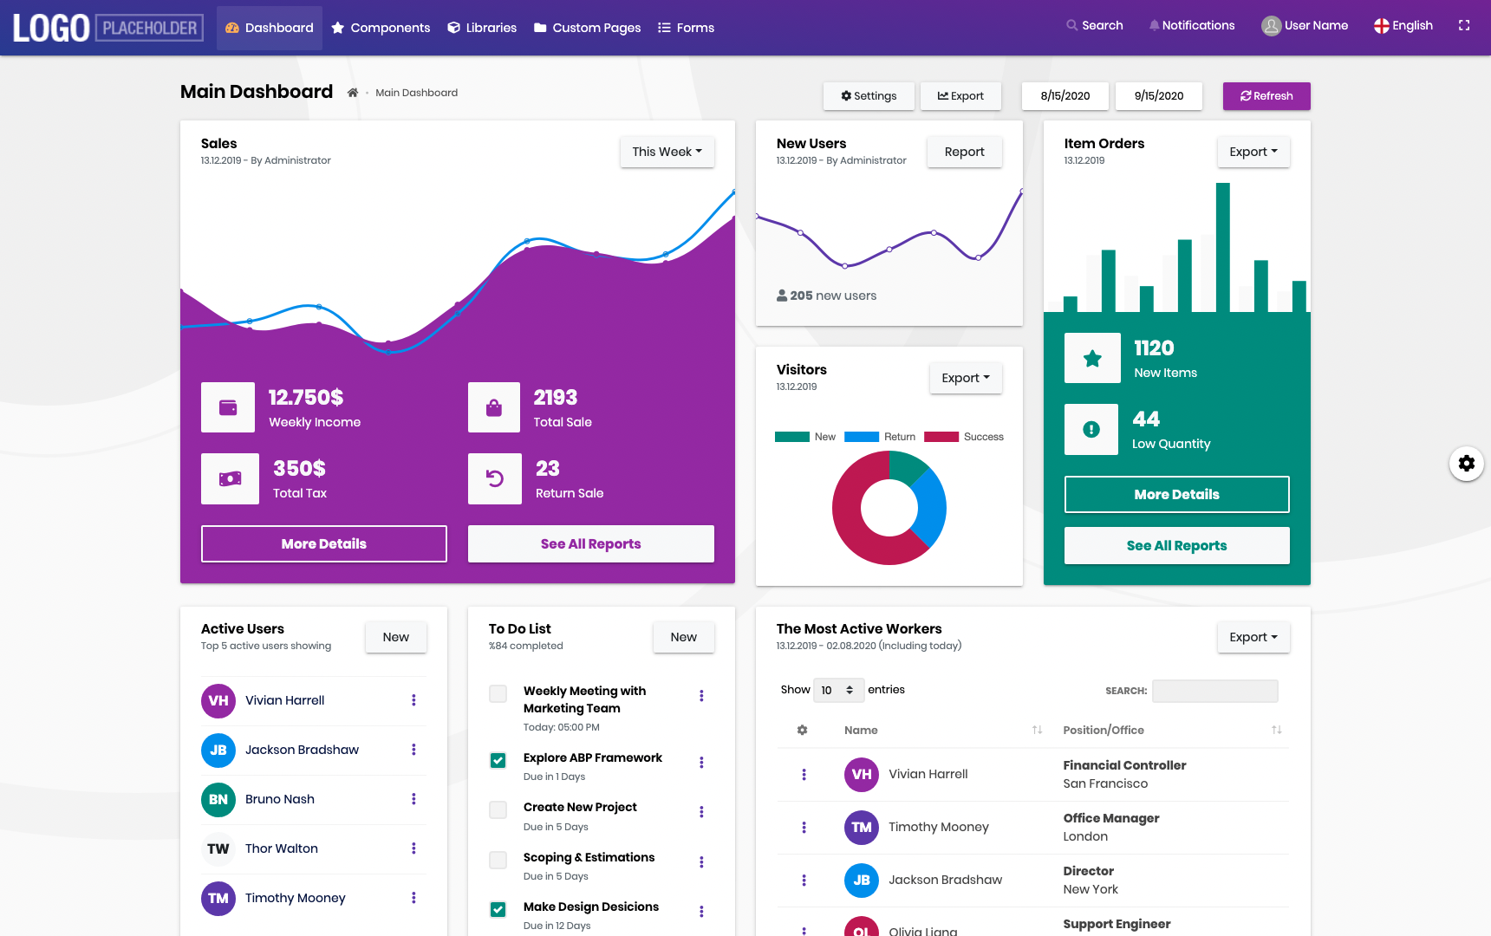Open the floating settings gear button
The height and width of the screenshot is (936, 1491).
click(1467, 464)
